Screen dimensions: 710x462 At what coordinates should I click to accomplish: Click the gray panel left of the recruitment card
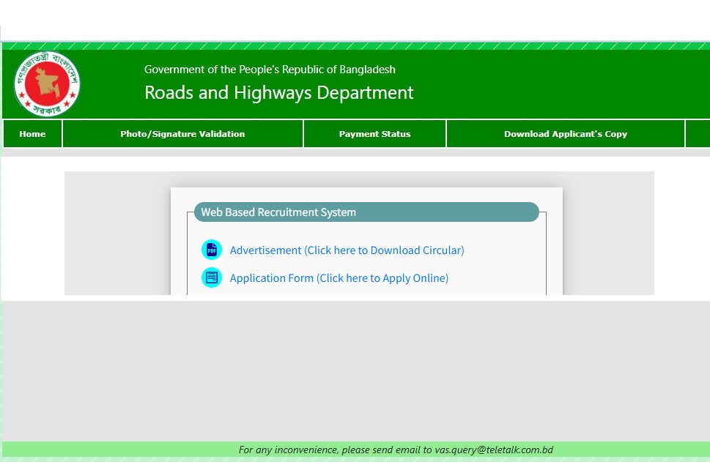[117, 234]
